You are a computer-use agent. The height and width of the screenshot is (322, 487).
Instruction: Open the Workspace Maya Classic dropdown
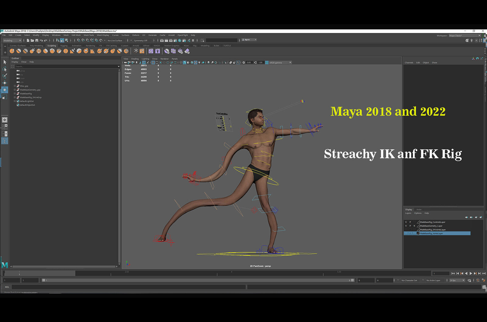(x=465, y=36)
